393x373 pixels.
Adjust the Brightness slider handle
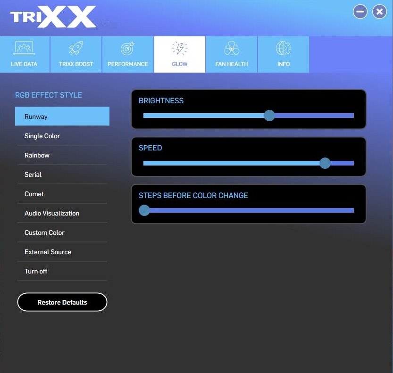269,116
